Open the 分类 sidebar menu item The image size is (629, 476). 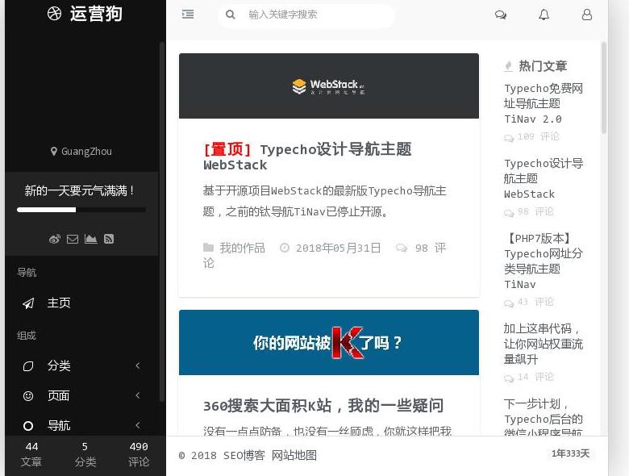click(x=81, y=365)
